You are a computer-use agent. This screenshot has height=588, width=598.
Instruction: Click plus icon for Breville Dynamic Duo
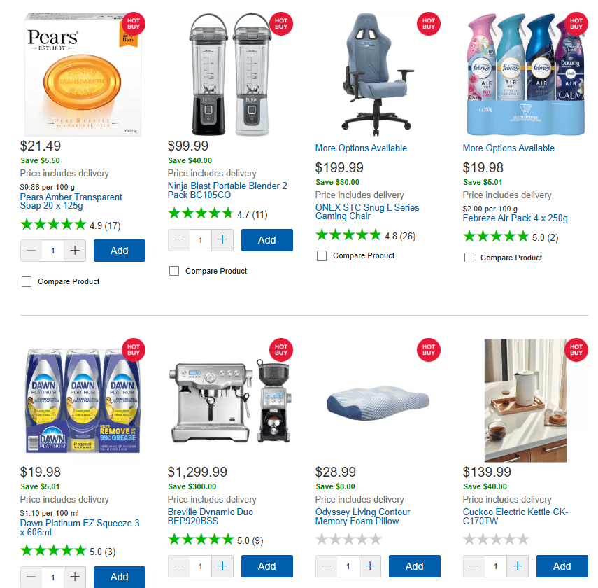[222, 566]
